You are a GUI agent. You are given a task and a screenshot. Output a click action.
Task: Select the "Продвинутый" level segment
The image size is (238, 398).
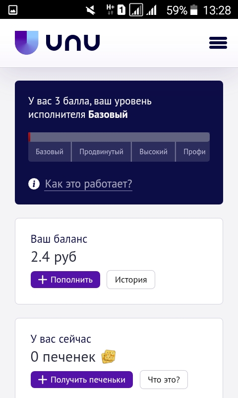click(x=102, y=152)
